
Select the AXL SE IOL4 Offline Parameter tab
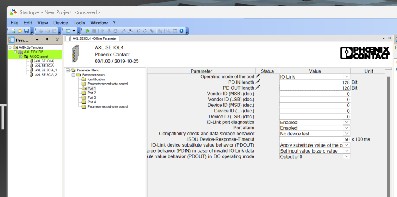(x=92, y=38)
